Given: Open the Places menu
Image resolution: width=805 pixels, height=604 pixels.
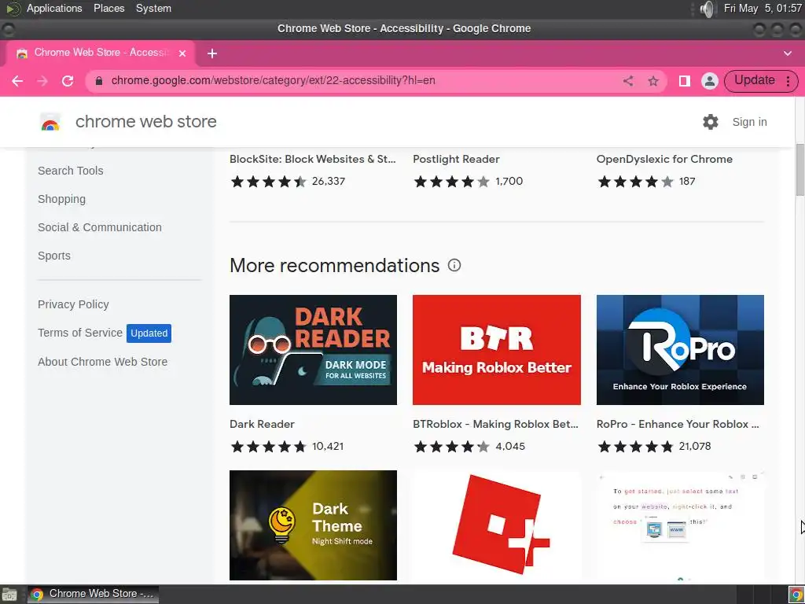Looking at the screenshot, I should pyautogui.click(x=108, y=8).
